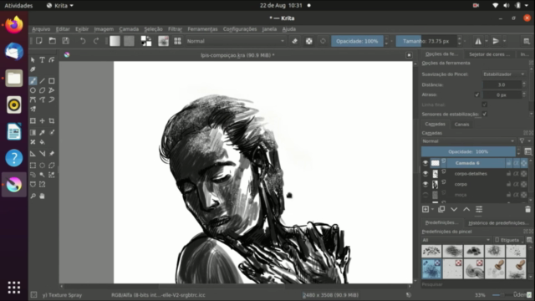Open the foreground/background color selector
The image size is (535, 301).
point(146,41)
